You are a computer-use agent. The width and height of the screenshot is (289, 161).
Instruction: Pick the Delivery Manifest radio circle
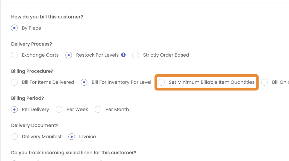(x=14, y=137)
